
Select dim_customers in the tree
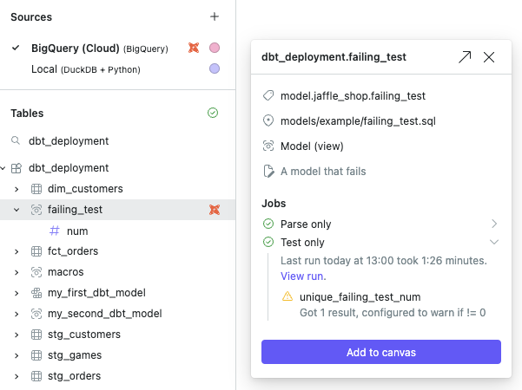click(85, 189)
